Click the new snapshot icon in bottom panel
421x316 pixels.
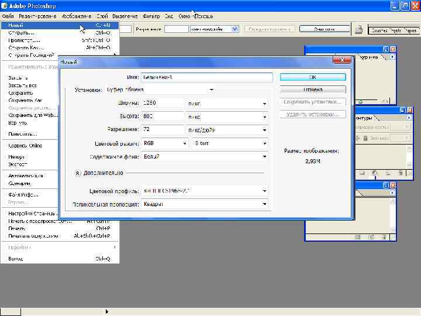tap(371, 237)
